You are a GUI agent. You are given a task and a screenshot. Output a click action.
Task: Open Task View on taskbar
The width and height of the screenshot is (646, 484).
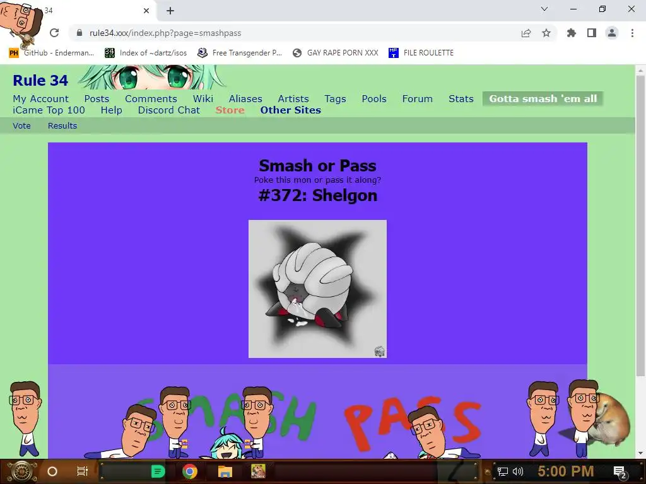83,471
